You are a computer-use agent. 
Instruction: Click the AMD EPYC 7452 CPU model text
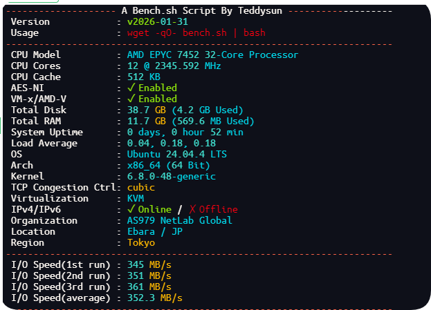click(212, 55)
